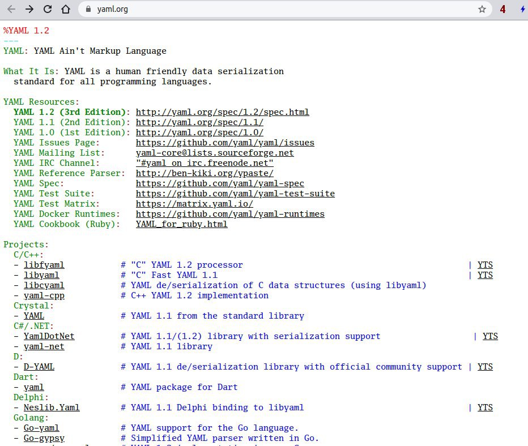Open the yaml-cpp project link
This screenshot has width=528, height=446.
(44, 295)
